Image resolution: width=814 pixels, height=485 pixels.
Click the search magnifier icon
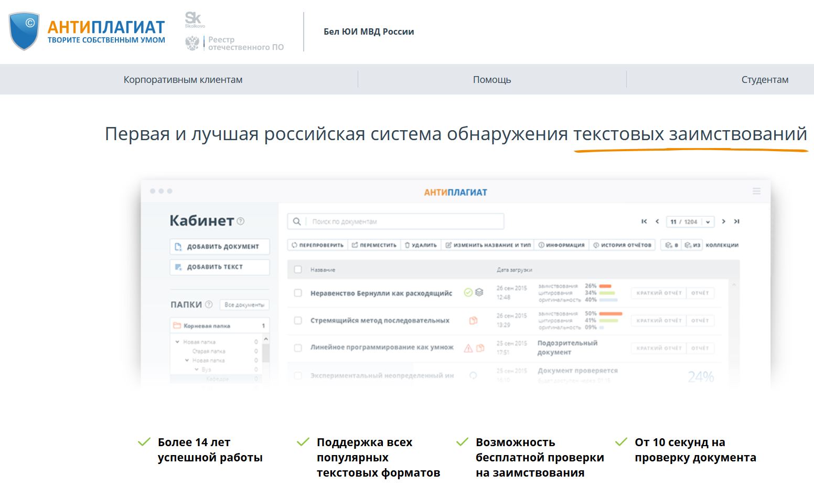click(297, 222)
